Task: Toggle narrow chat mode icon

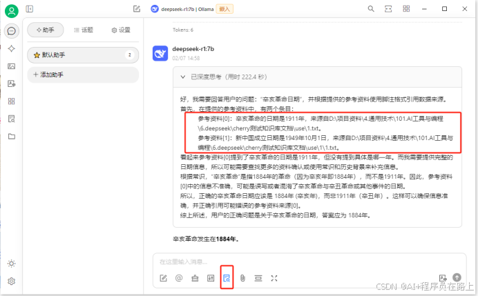Action: pyautogui.click(x=388, y=9)
